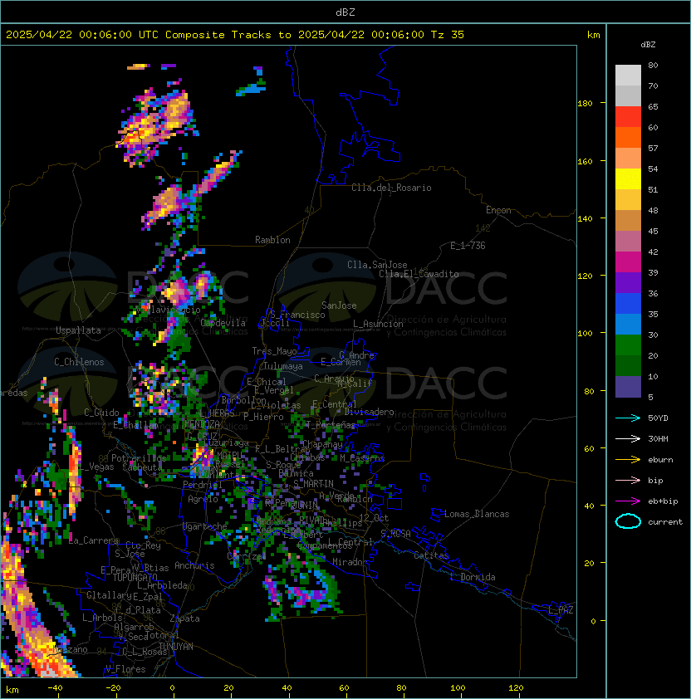This screenshot has width=691, height=699.
Task: Click the 'C_Guido' map label
Action: point(101,413)
